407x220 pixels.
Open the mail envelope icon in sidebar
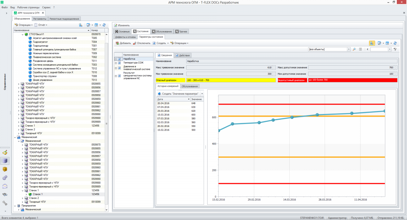5,186
